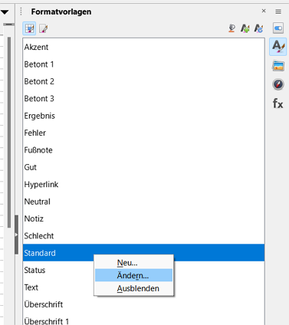Select the Ergebnis style
The width and height of the screenshot is (289, 325).
click(x=143, y=116)
